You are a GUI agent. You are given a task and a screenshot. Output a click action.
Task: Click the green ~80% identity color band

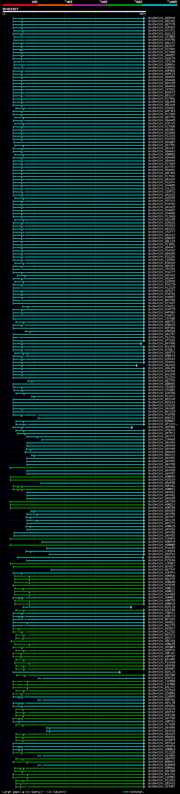point(125,5)
